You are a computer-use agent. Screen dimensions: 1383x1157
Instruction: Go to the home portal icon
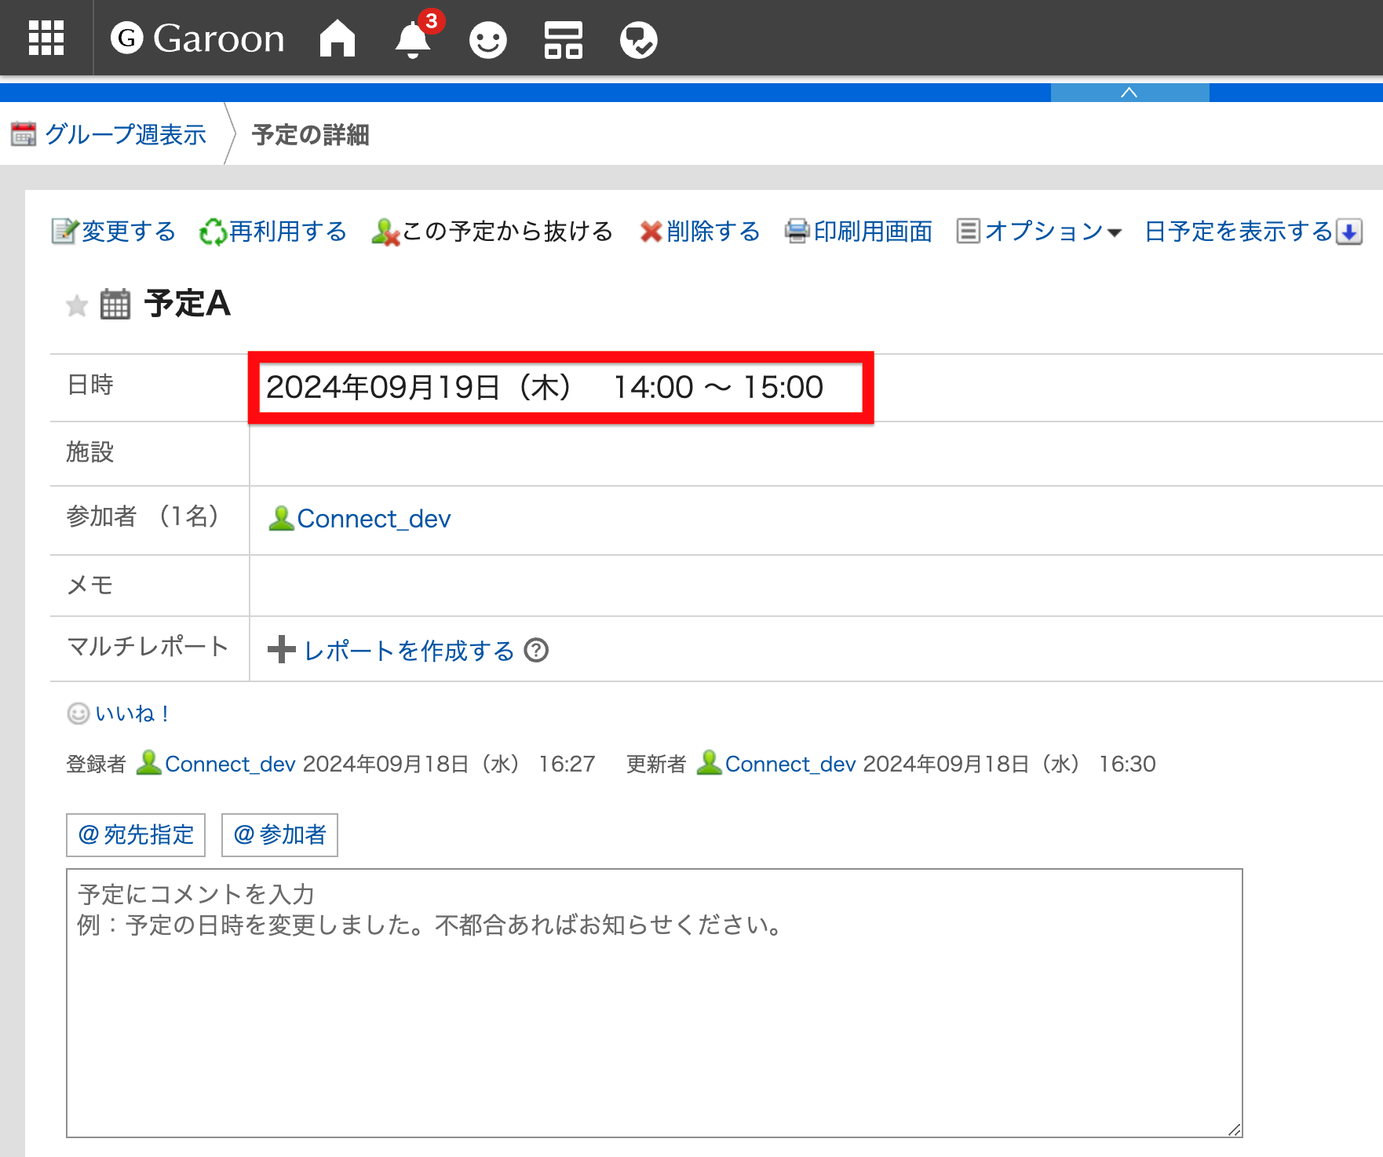click(x=338, y=38)
